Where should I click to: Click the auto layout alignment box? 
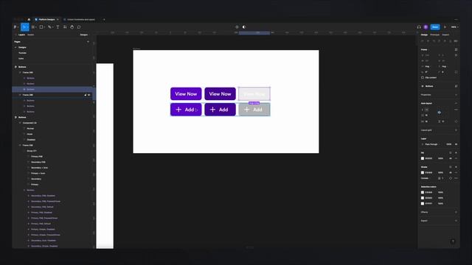pyautogui.click(x=440, y=113)
